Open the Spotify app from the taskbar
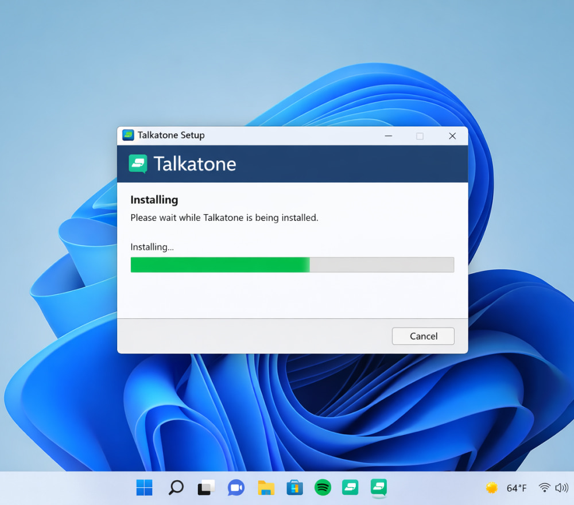 tap(323, 487)
